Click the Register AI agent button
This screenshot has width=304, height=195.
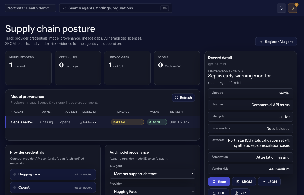[276, 42]
